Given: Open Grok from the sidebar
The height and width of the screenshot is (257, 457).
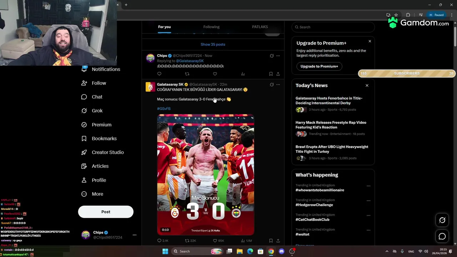Looking at the screenshot, I should point(92,111).
